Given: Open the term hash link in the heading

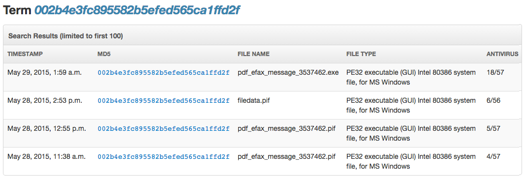Looking at the screenshot, I should pos(137,11).
